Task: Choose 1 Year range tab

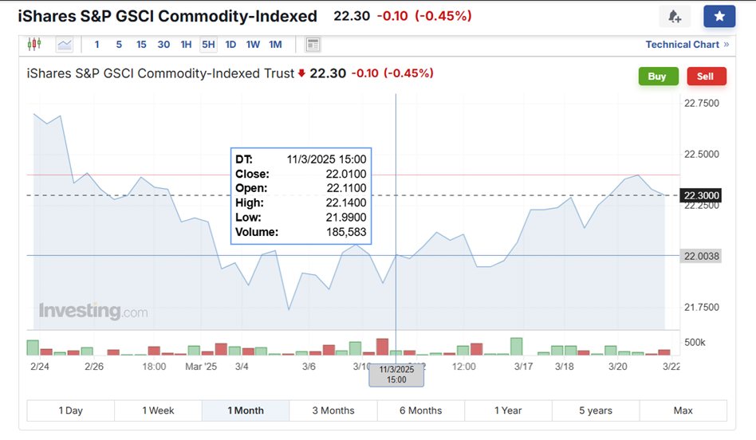Action: 508,411
